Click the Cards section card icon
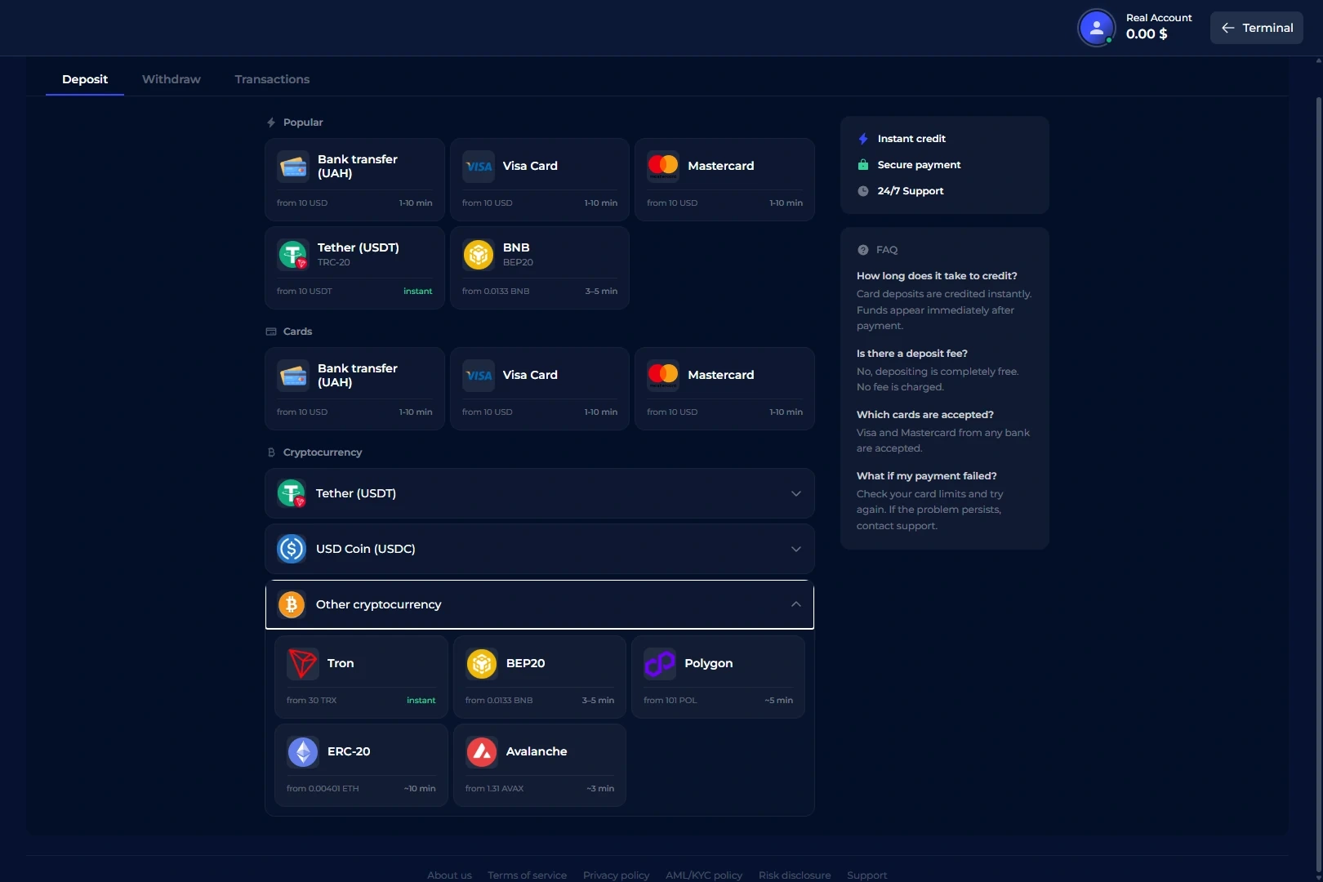 tap(271, 332)
